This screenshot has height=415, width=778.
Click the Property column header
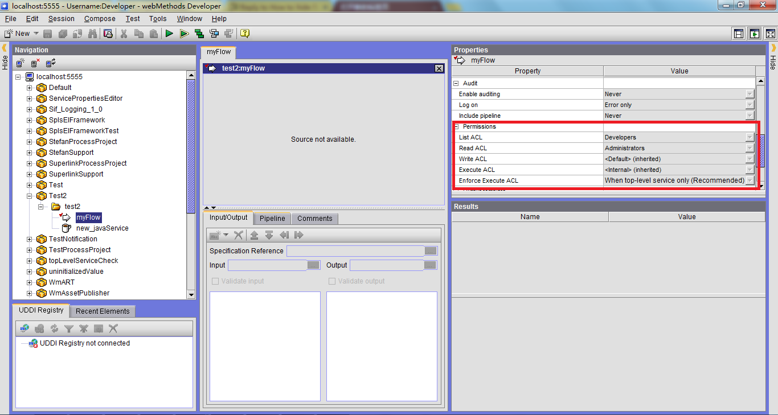(527, 71)
